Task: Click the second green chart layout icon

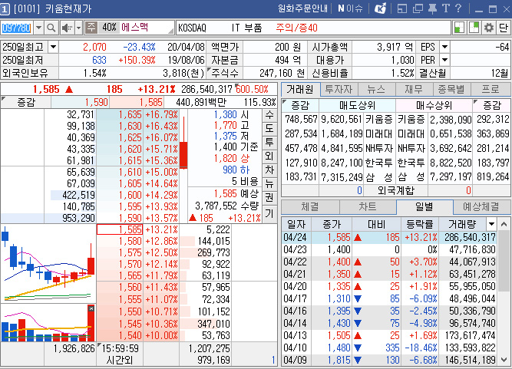Action: 474,28
